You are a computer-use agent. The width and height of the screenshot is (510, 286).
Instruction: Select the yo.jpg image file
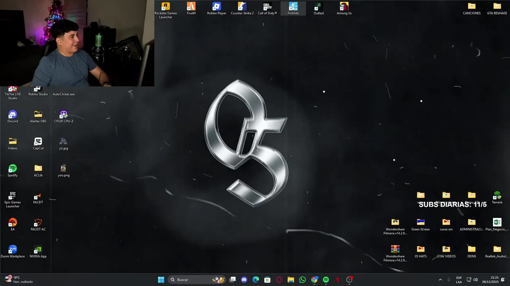pos(64,144)
